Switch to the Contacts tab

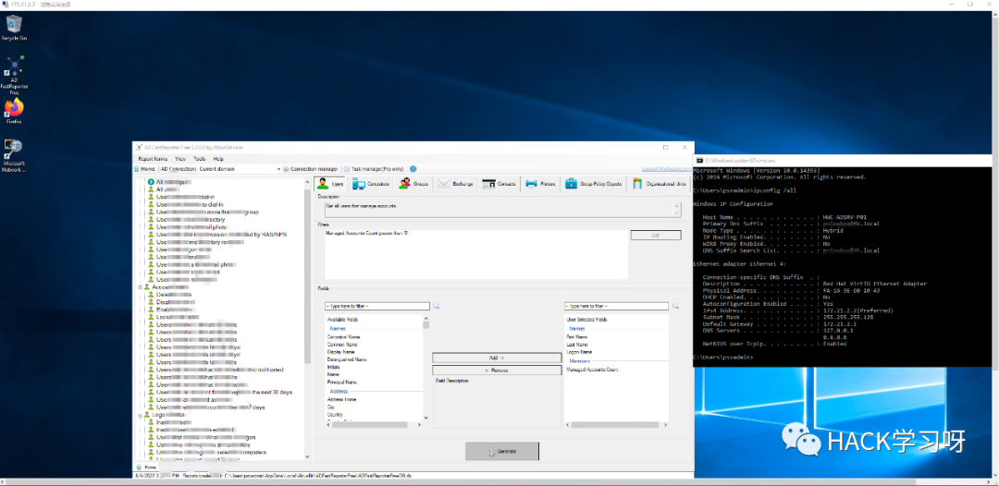click(x=499, y=184)
